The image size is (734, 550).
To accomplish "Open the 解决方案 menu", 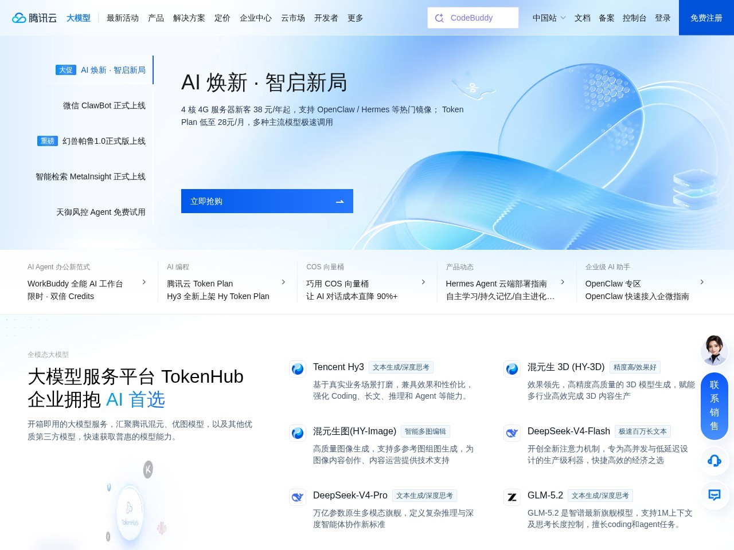I will pos(189,18).
